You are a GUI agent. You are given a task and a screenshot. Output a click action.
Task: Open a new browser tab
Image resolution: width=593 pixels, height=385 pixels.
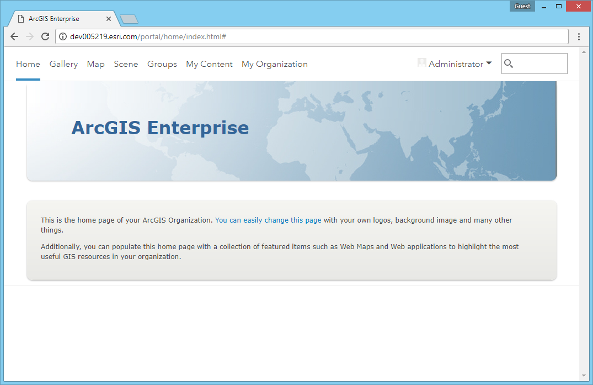pos(129,19)
